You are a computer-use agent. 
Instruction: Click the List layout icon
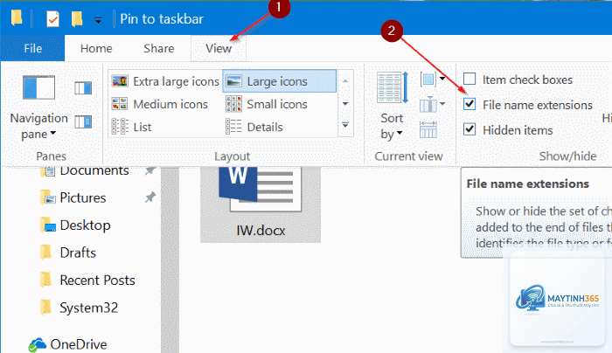[120, 127]
